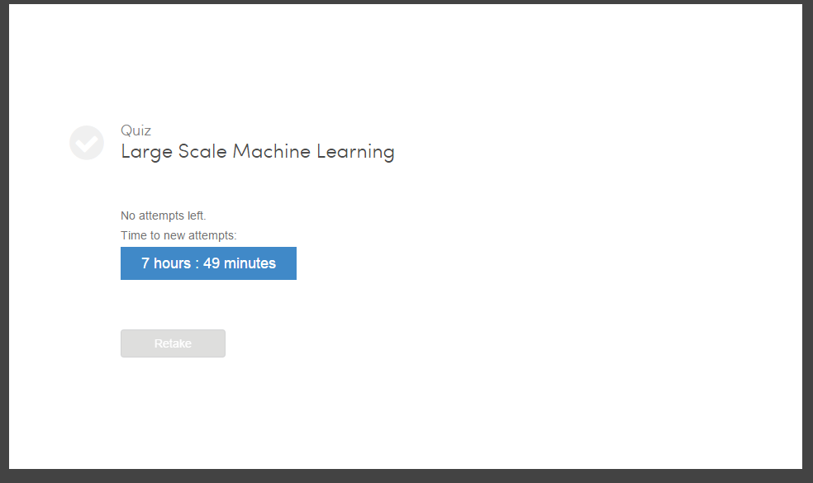Click the dark gray right border strip

click(x=808, y=241)
